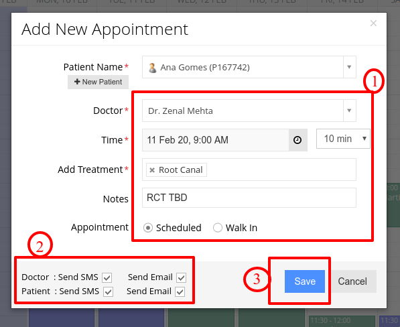This screenshot has width=400, height=327.
Task: Select the Walk In radio button
Action: (x=218, y=228)
